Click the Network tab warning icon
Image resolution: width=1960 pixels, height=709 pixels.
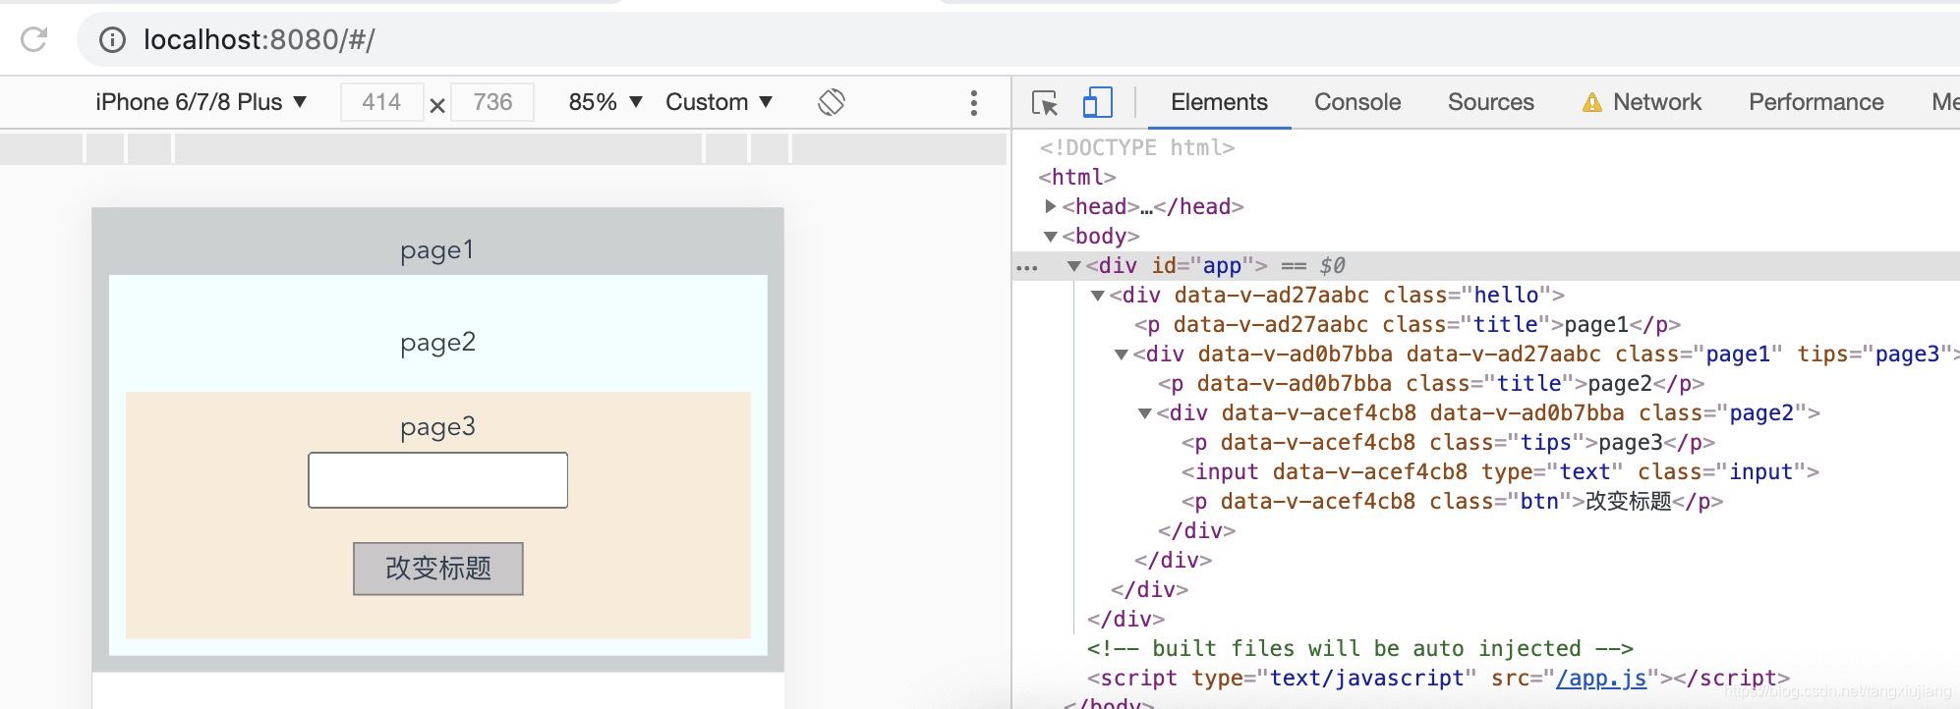pos(1591,102)
